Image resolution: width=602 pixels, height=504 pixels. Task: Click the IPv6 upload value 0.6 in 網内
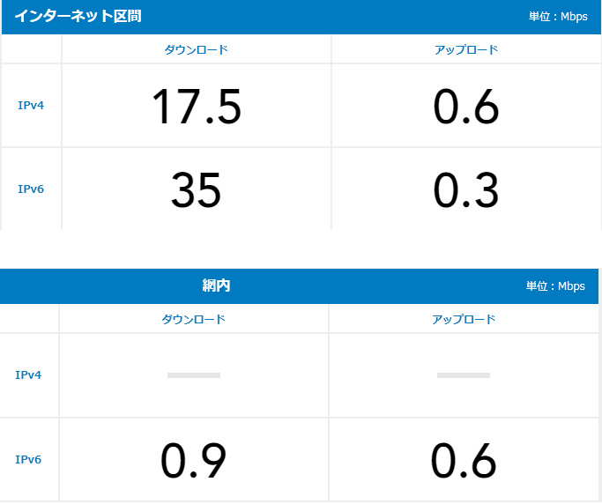[x=464, y=461]
